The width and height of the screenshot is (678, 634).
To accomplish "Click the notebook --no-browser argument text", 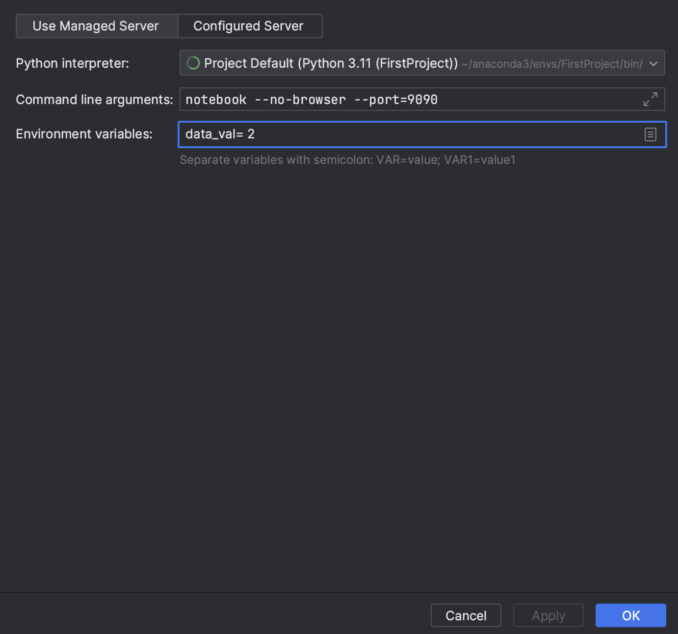I will click(265, 100).
